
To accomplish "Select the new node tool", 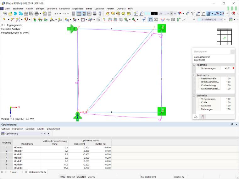I will 4,19.
